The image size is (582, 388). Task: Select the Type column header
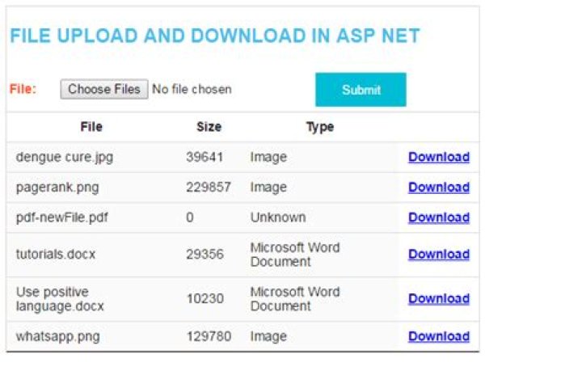click(x=320, y=127)
